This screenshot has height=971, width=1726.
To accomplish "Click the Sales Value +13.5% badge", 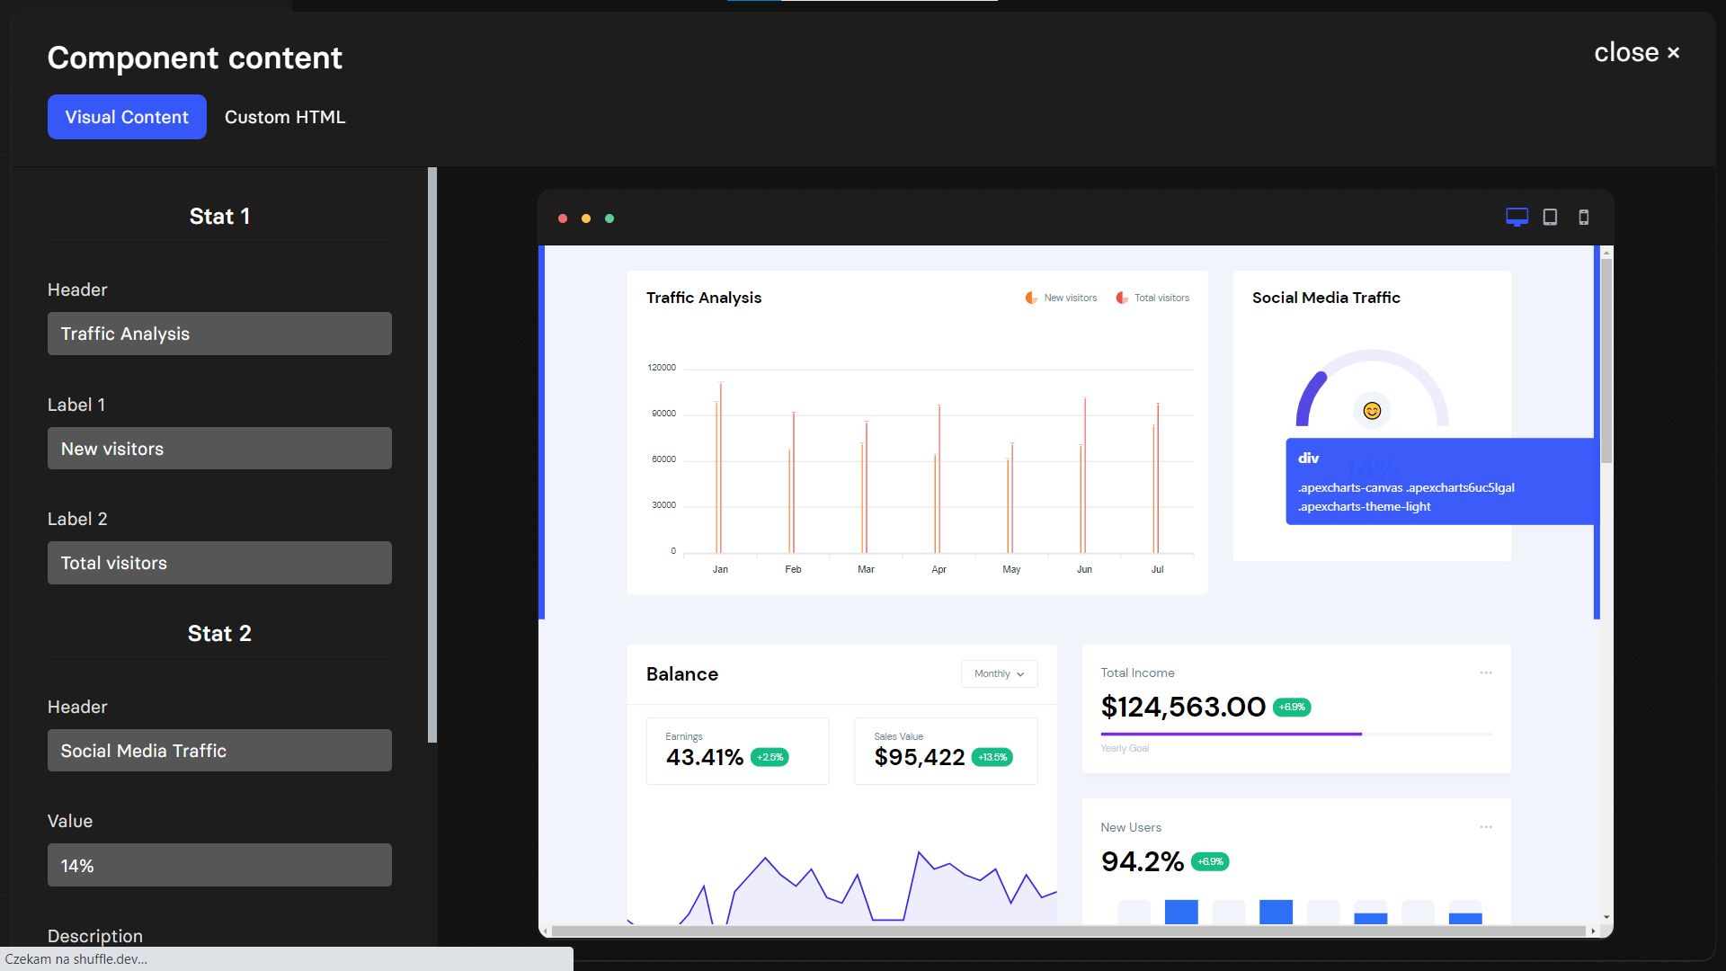I will [992, 757].
